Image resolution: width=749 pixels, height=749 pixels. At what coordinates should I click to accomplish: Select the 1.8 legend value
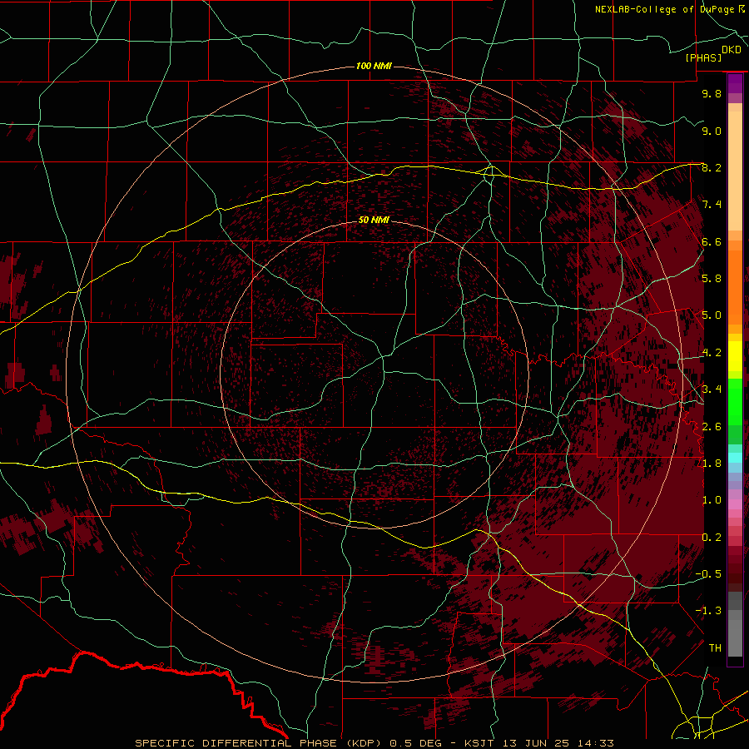(x=712, y=464)
